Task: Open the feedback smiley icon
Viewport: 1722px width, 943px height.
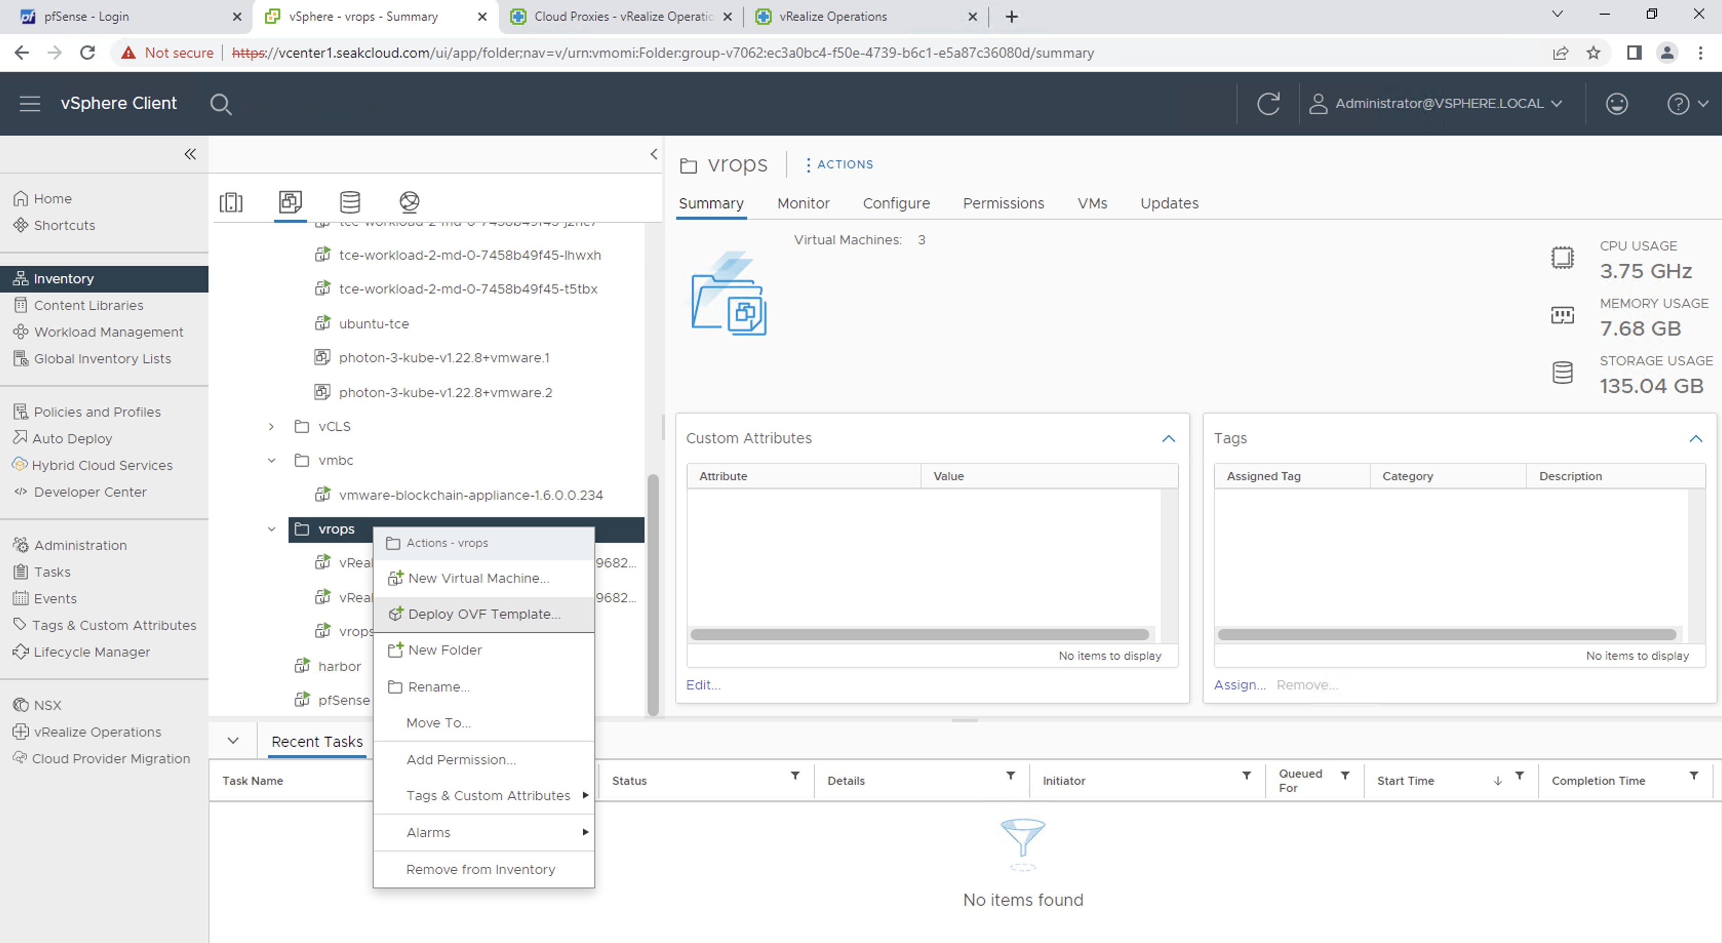Action: (x=1616, y=104)
